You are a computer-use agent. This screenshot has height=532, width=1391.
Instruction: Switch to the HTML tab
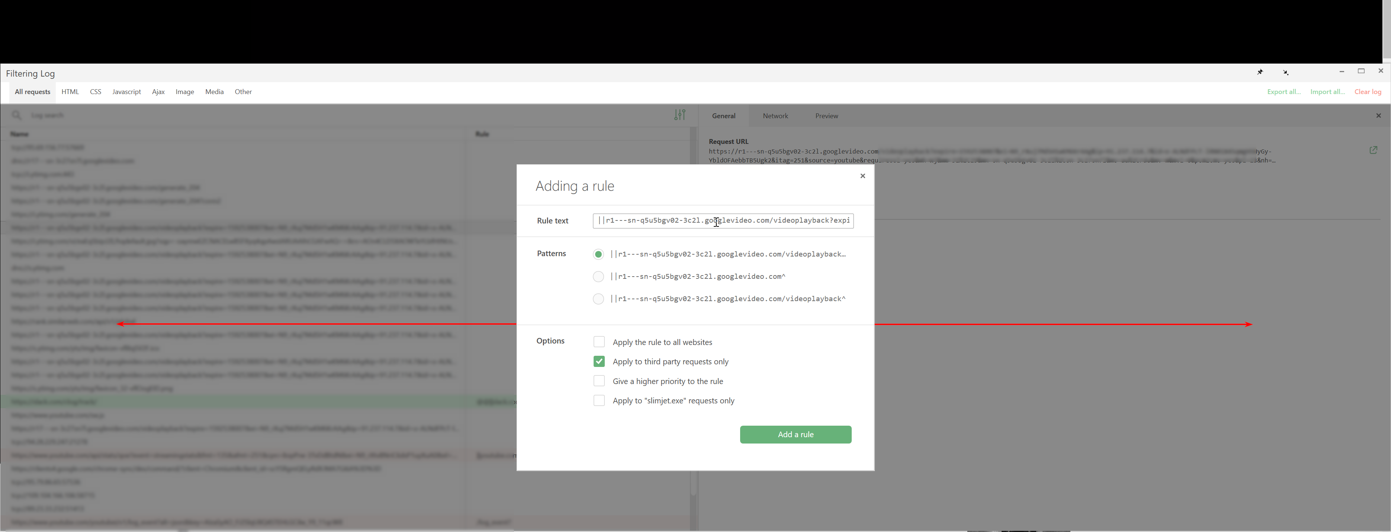pos(70,92)
